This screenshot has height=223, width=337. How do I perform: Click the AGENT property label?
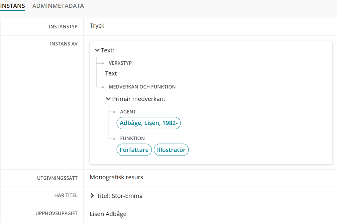tap(128, 112)
